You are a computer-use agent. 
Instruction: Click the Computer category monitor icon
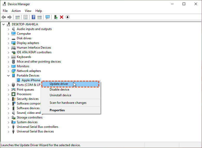(x=13, y=34)
